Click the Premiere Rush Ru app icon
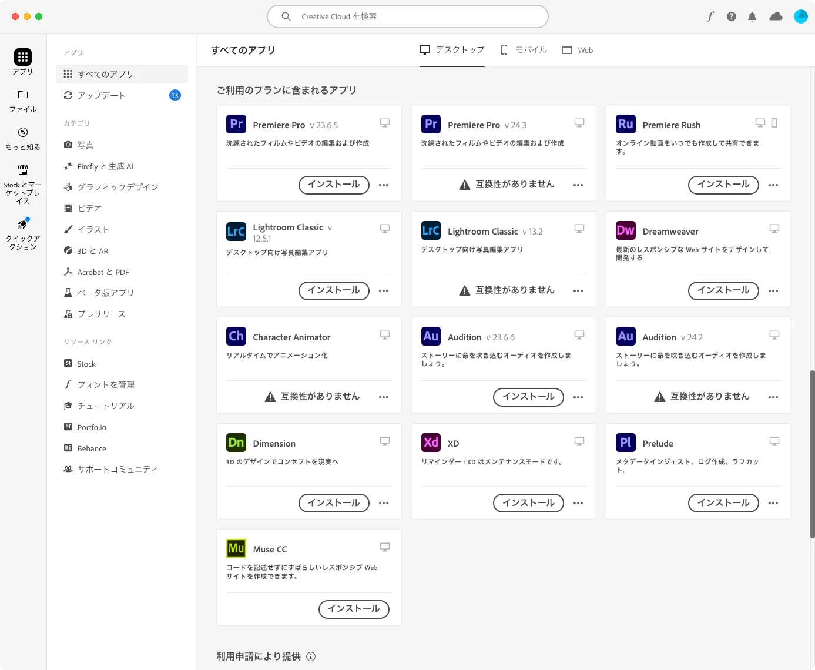 [x=626, y=124]
